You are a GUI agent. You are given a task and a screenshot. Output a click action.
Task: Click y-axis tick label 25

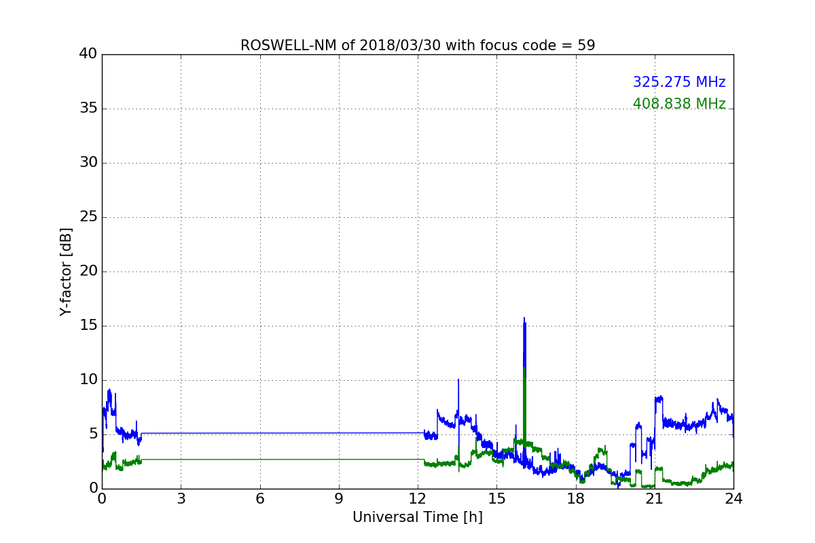[88, 217]
